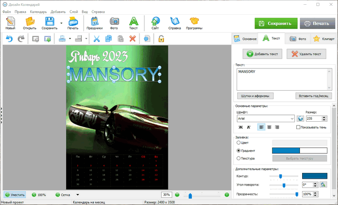This screenshot has height=205, width=338.
Task: Click the Шутки и афоризмы button
Action: point(255,96)
